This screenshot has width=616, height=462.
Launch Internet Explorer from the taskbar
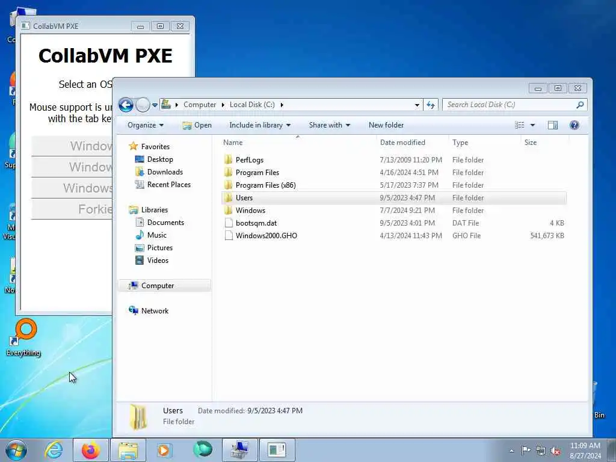coord(54,450)
